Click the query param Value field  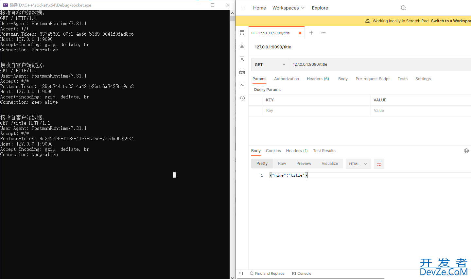(421, 111)
